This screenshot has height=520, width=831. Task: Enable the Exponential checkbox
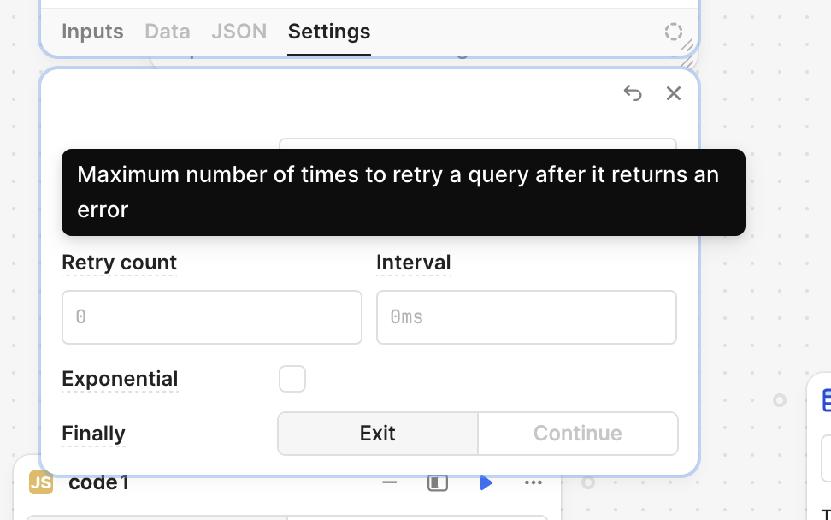coord(292,379)
